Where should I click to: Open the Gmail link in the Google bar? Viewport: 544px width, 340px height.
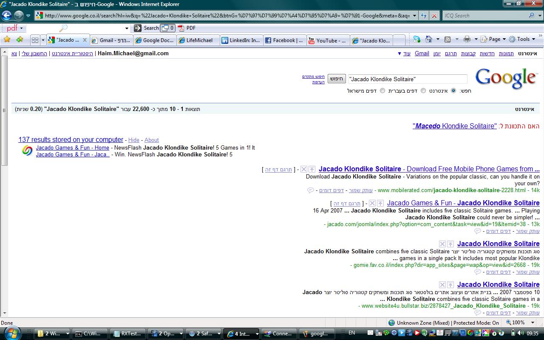coord(422,54)
